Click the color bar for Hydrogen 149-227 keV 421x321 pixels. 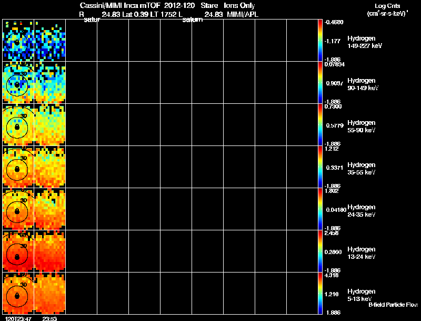point(320,41)
